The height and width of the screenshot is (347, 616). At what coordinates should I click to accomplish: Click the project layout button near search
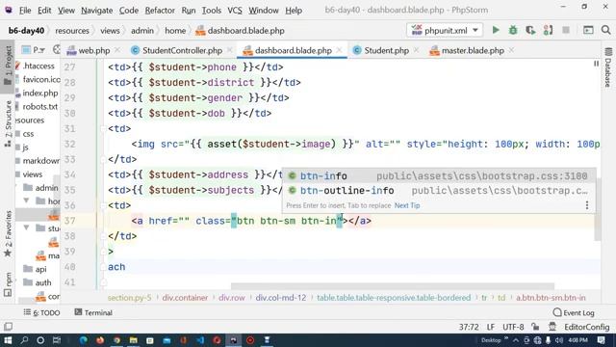[588, 30]
